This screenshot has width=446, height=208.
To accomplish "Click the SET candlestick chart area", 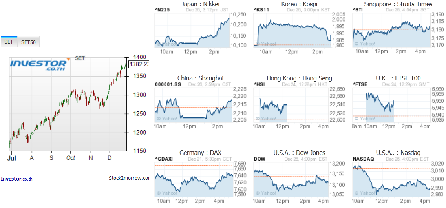I will coord(68,104).
